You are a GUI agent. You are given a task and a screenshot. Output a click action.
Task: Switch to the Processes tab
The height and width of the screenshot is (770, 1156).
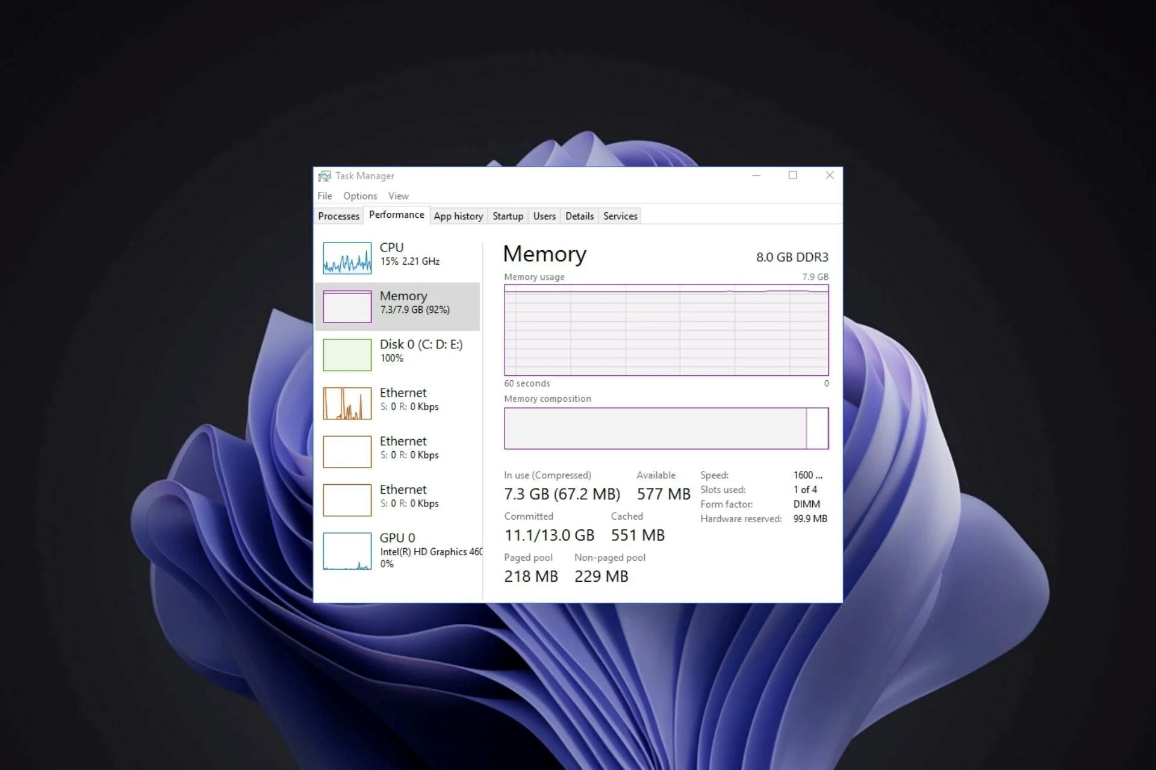coord(340,216)
